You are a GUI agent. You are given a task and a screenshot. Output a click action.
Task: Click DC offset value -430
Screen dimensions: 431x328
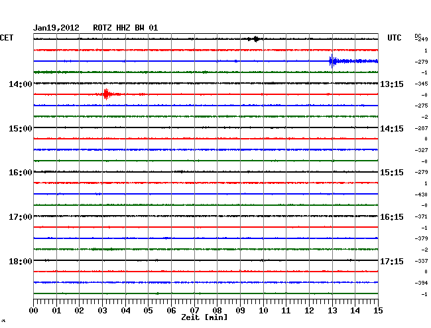[x=421, y=195]
